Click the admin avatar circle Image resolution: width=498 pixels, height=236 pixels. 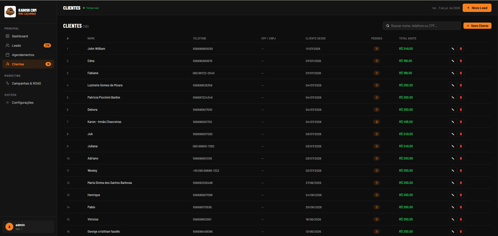(x=9, y=227)
